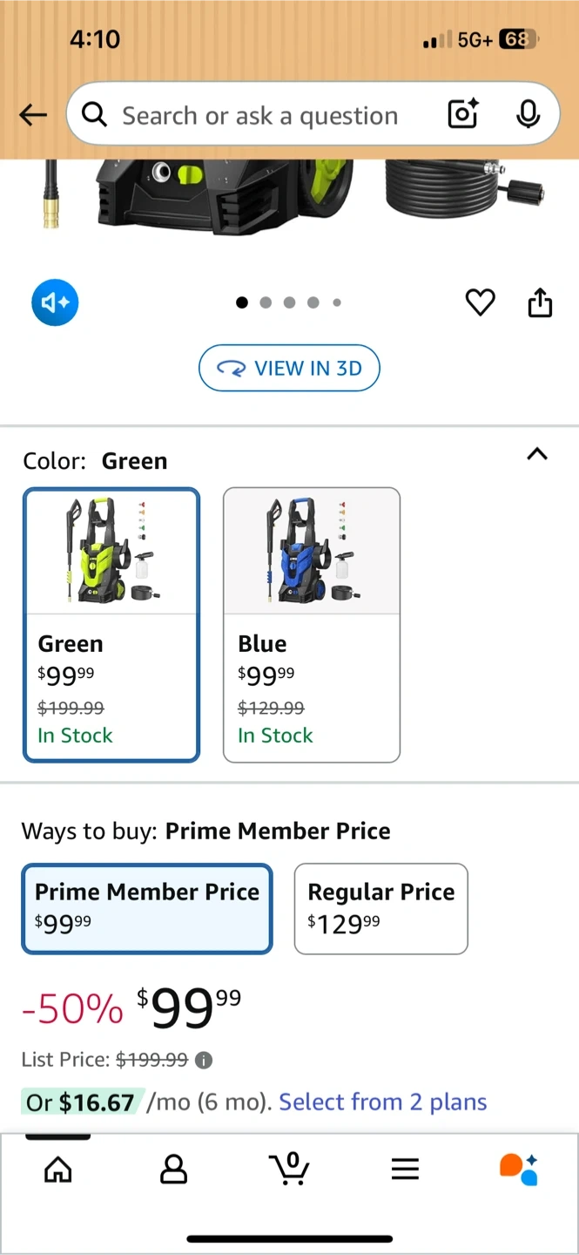Open Select from 2 plans link
Viewport: 579px width, 1255px height.
point(382,1102)
